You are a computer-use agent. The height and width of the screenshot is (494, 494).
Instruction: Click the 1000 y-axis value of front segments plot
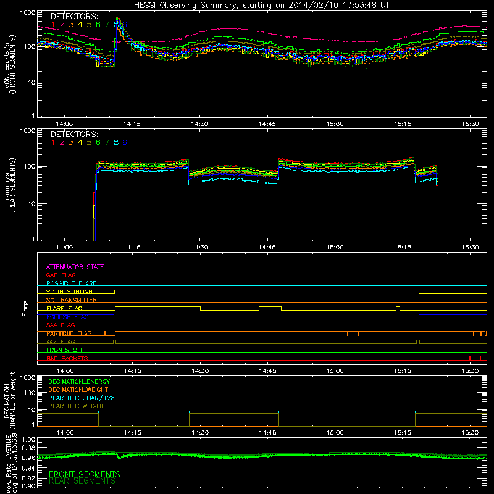(x=28, y=13)
